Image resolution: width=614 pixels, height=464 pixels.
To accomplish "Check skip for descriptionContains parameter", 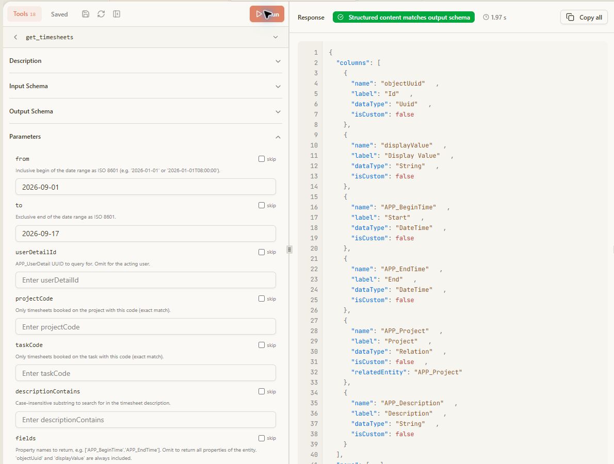I will point(262,391).
